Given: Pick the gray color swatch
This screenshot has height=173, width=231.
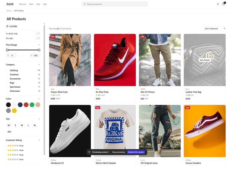Looking at the screenshot, I should (8, 111).
